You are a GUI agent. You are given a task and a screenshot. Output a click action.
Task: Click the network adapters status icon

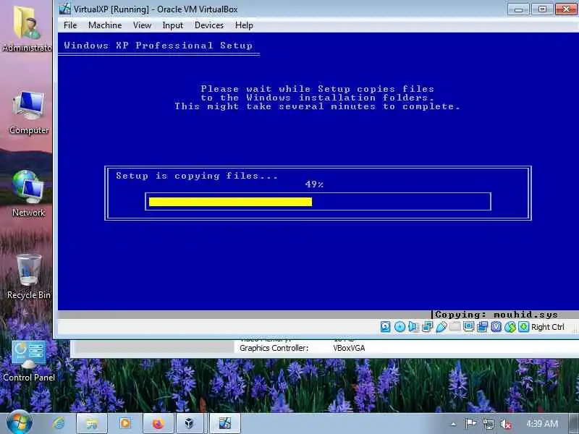427,327
